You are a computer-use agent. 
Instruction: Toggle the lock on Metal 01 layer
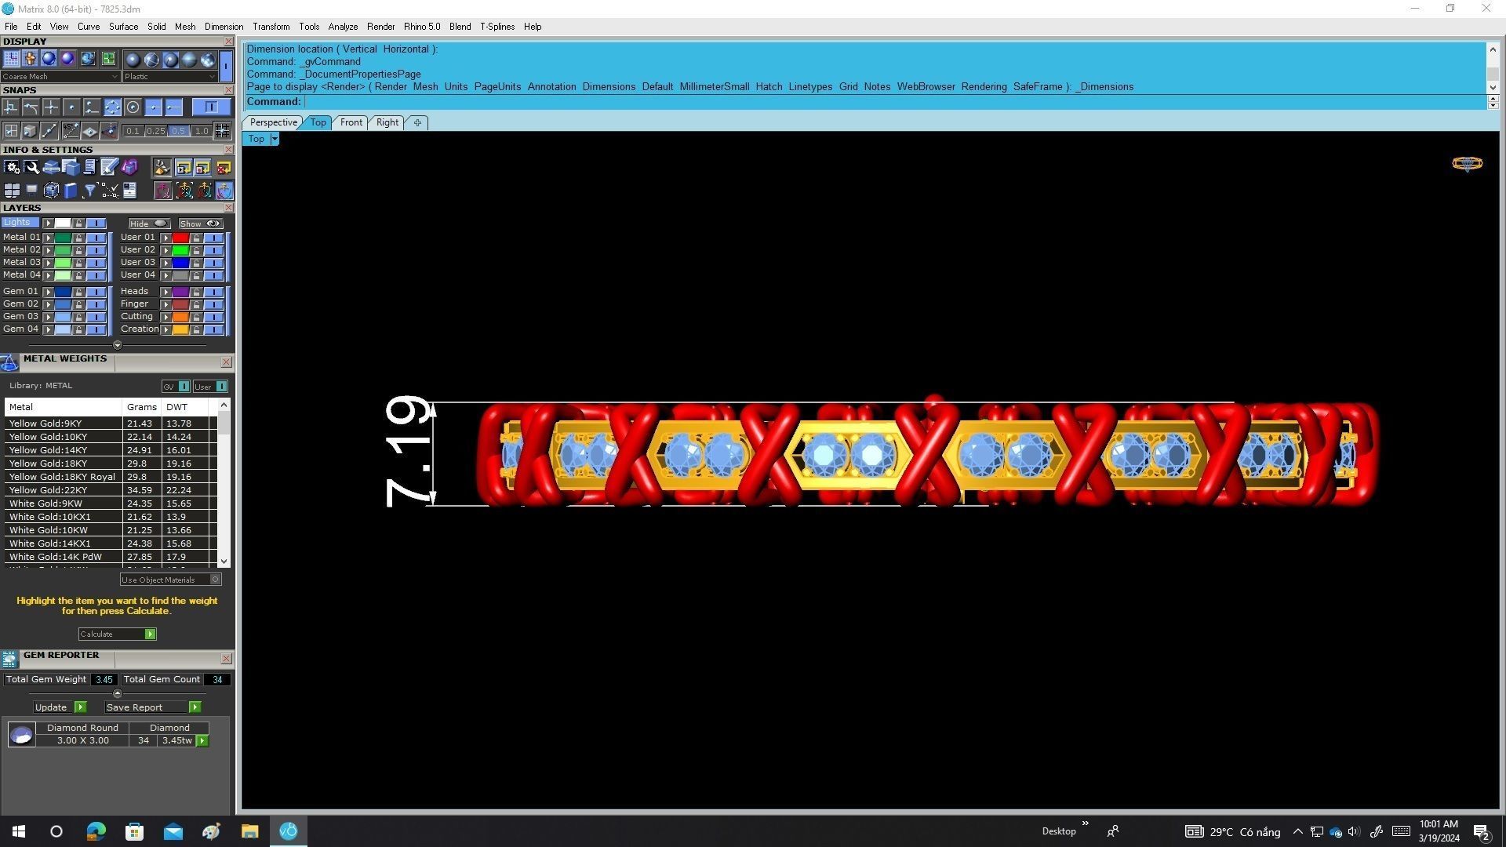pyautogui.click(x=78, y=238)
